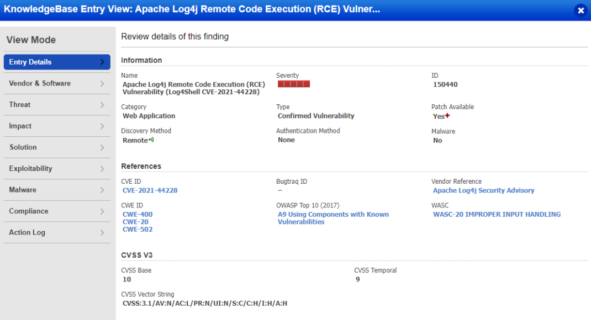Viewport: 591px width, 320px height.
Task: Open the Compliance section
Action: pos(57,211)
